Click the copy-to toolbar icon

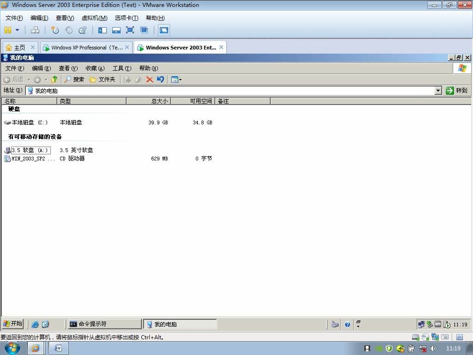[139, 80]
